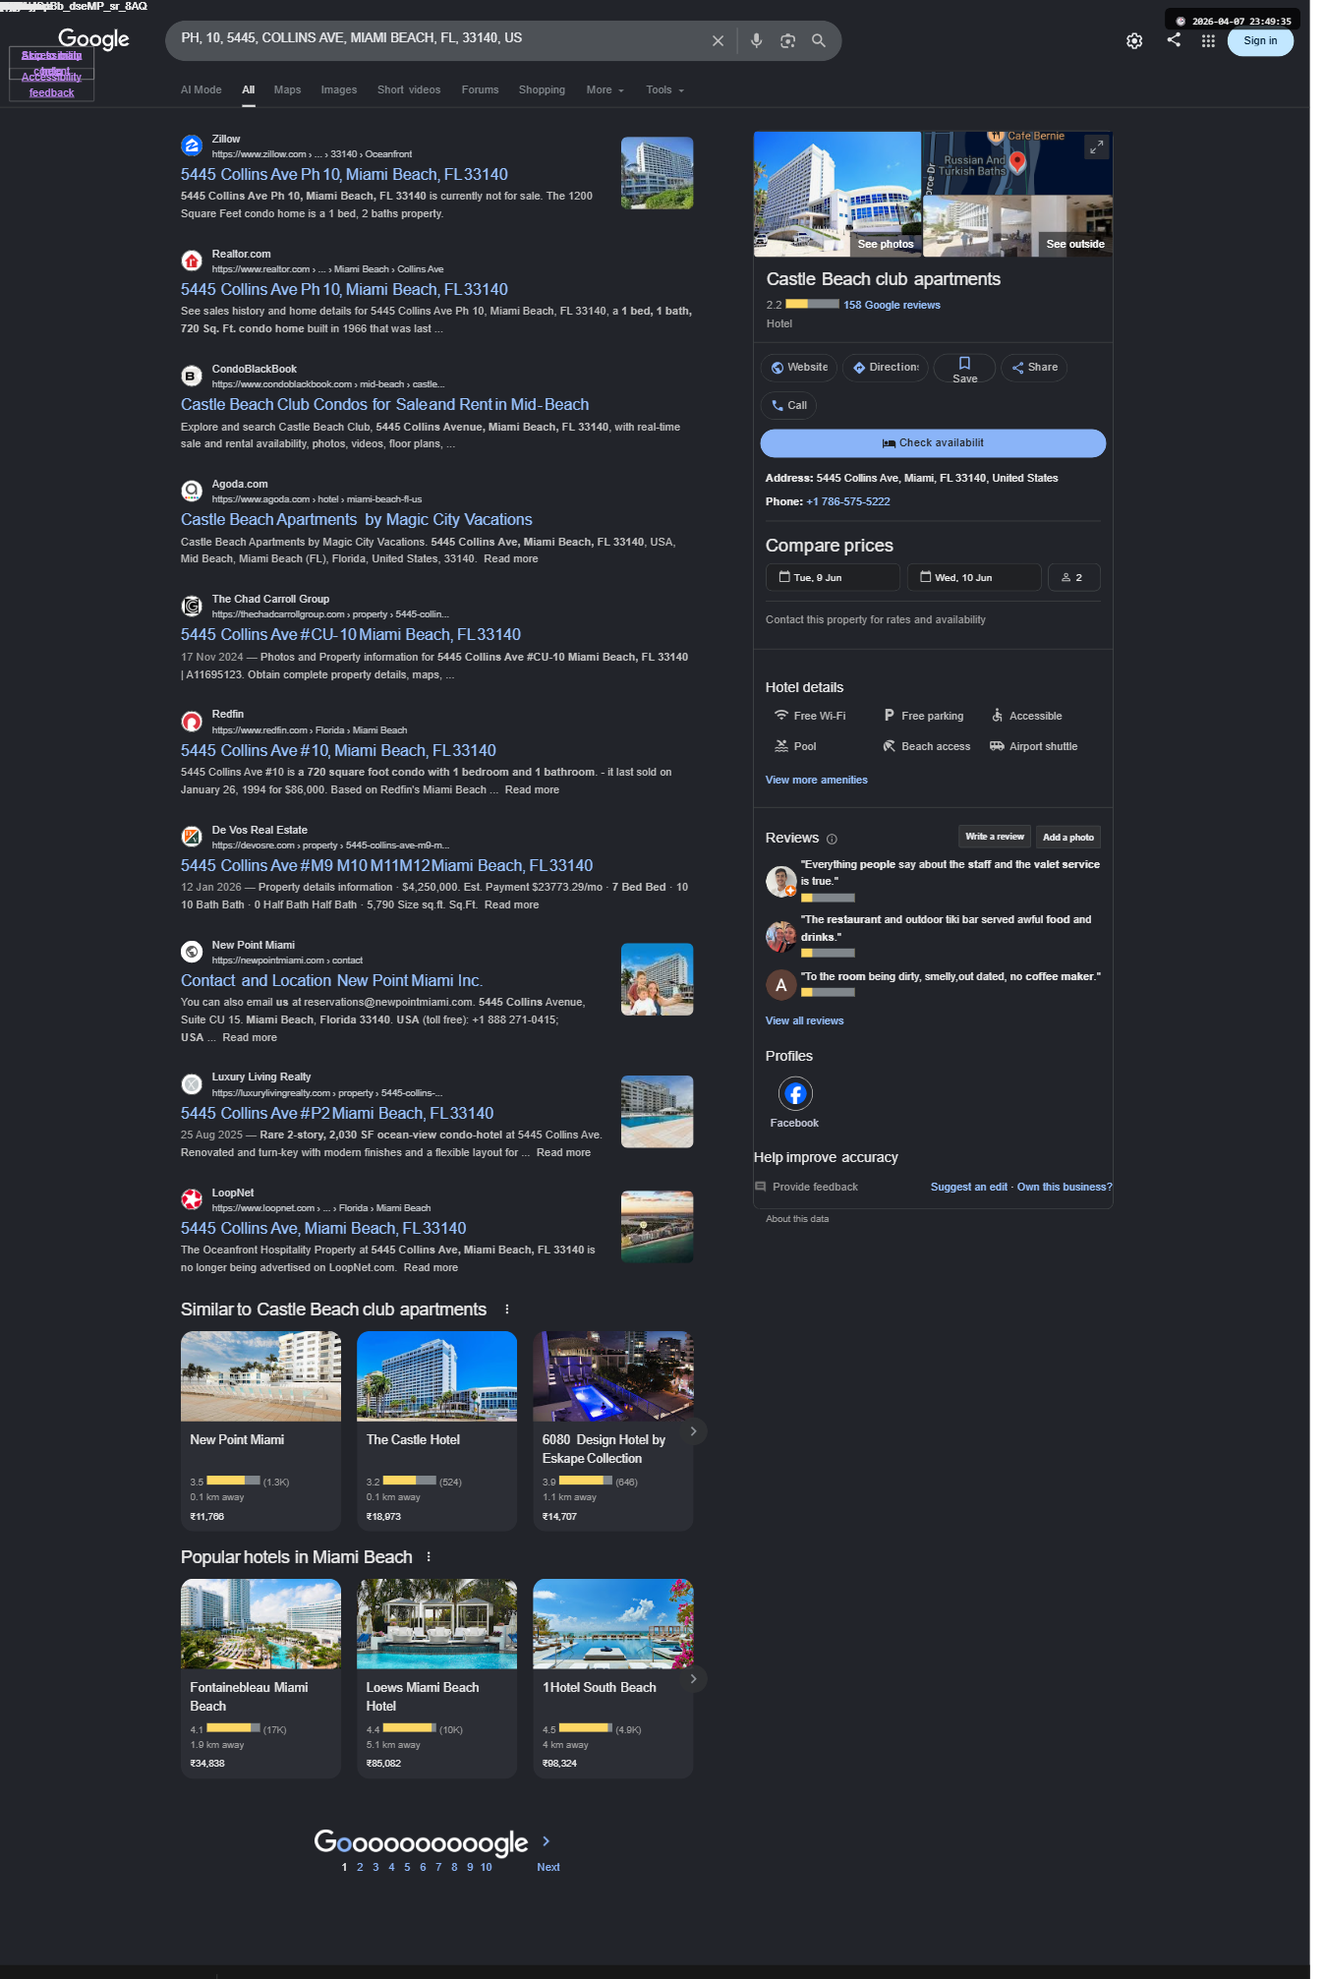Open the Facebook profile icon
The width and height of the screenshot is (1325, 1979).
click(x=795, y=1093)
